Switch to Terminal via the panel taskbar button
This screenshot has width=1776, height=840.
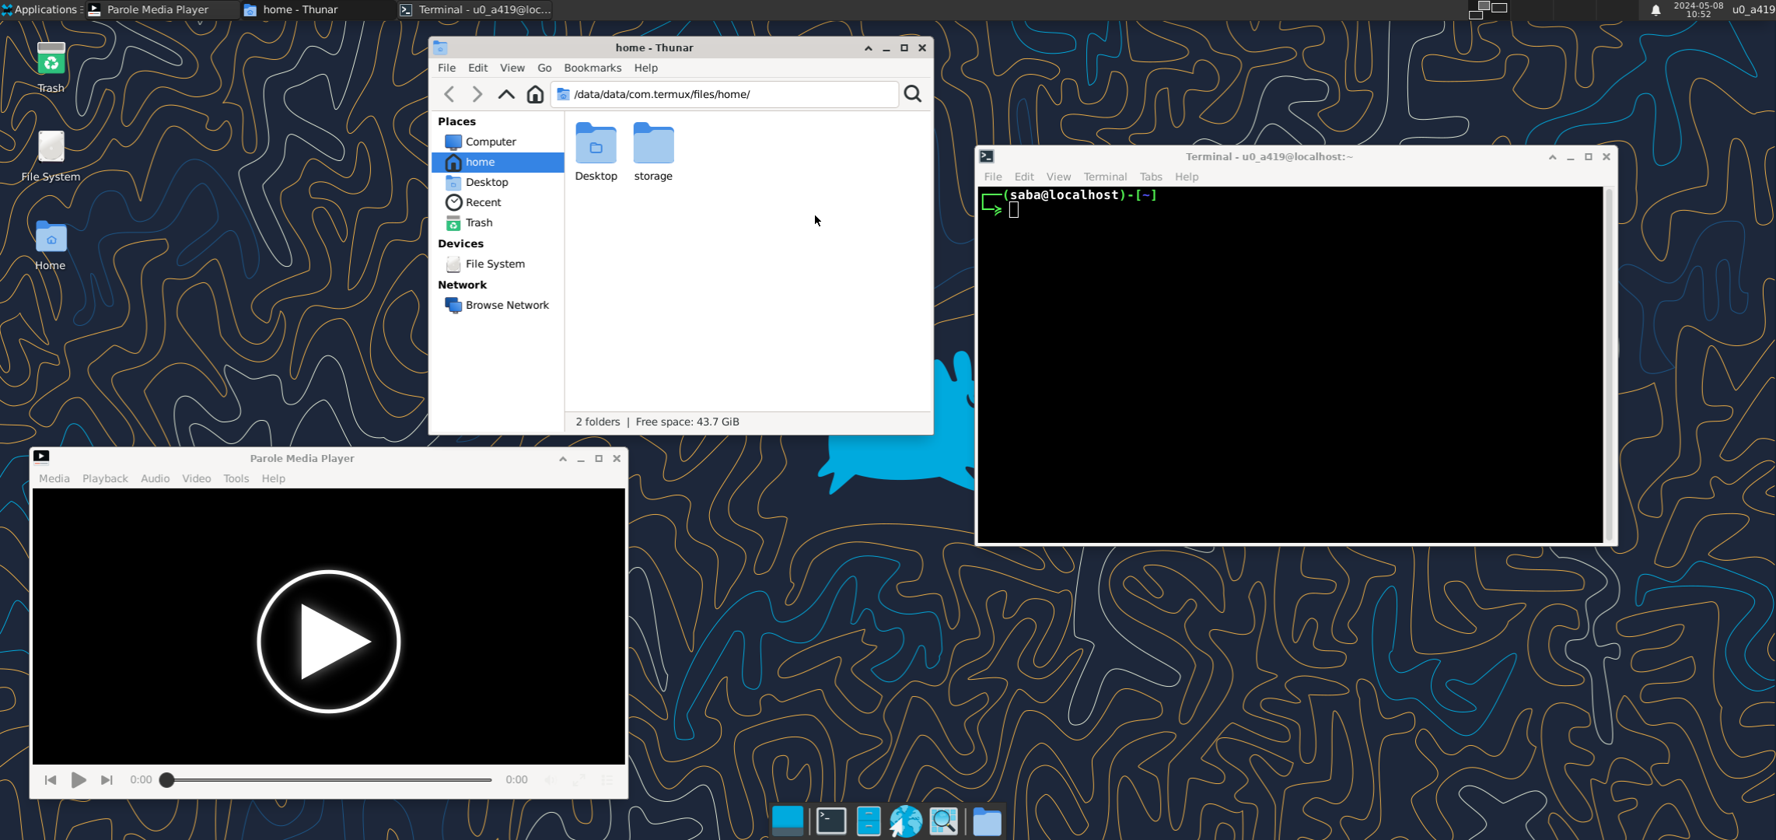tap(474, 9)
